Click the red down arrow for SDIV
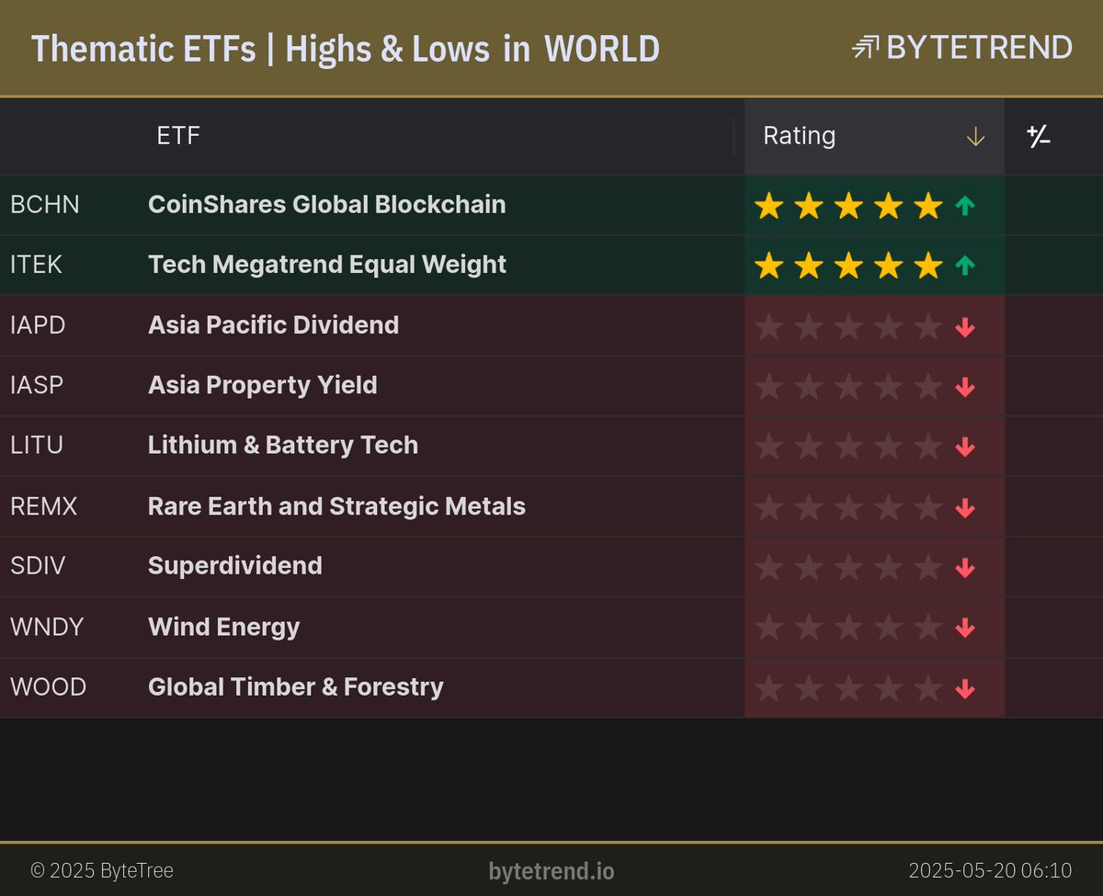Screen dimensions: 1103x896 point(964,568)
